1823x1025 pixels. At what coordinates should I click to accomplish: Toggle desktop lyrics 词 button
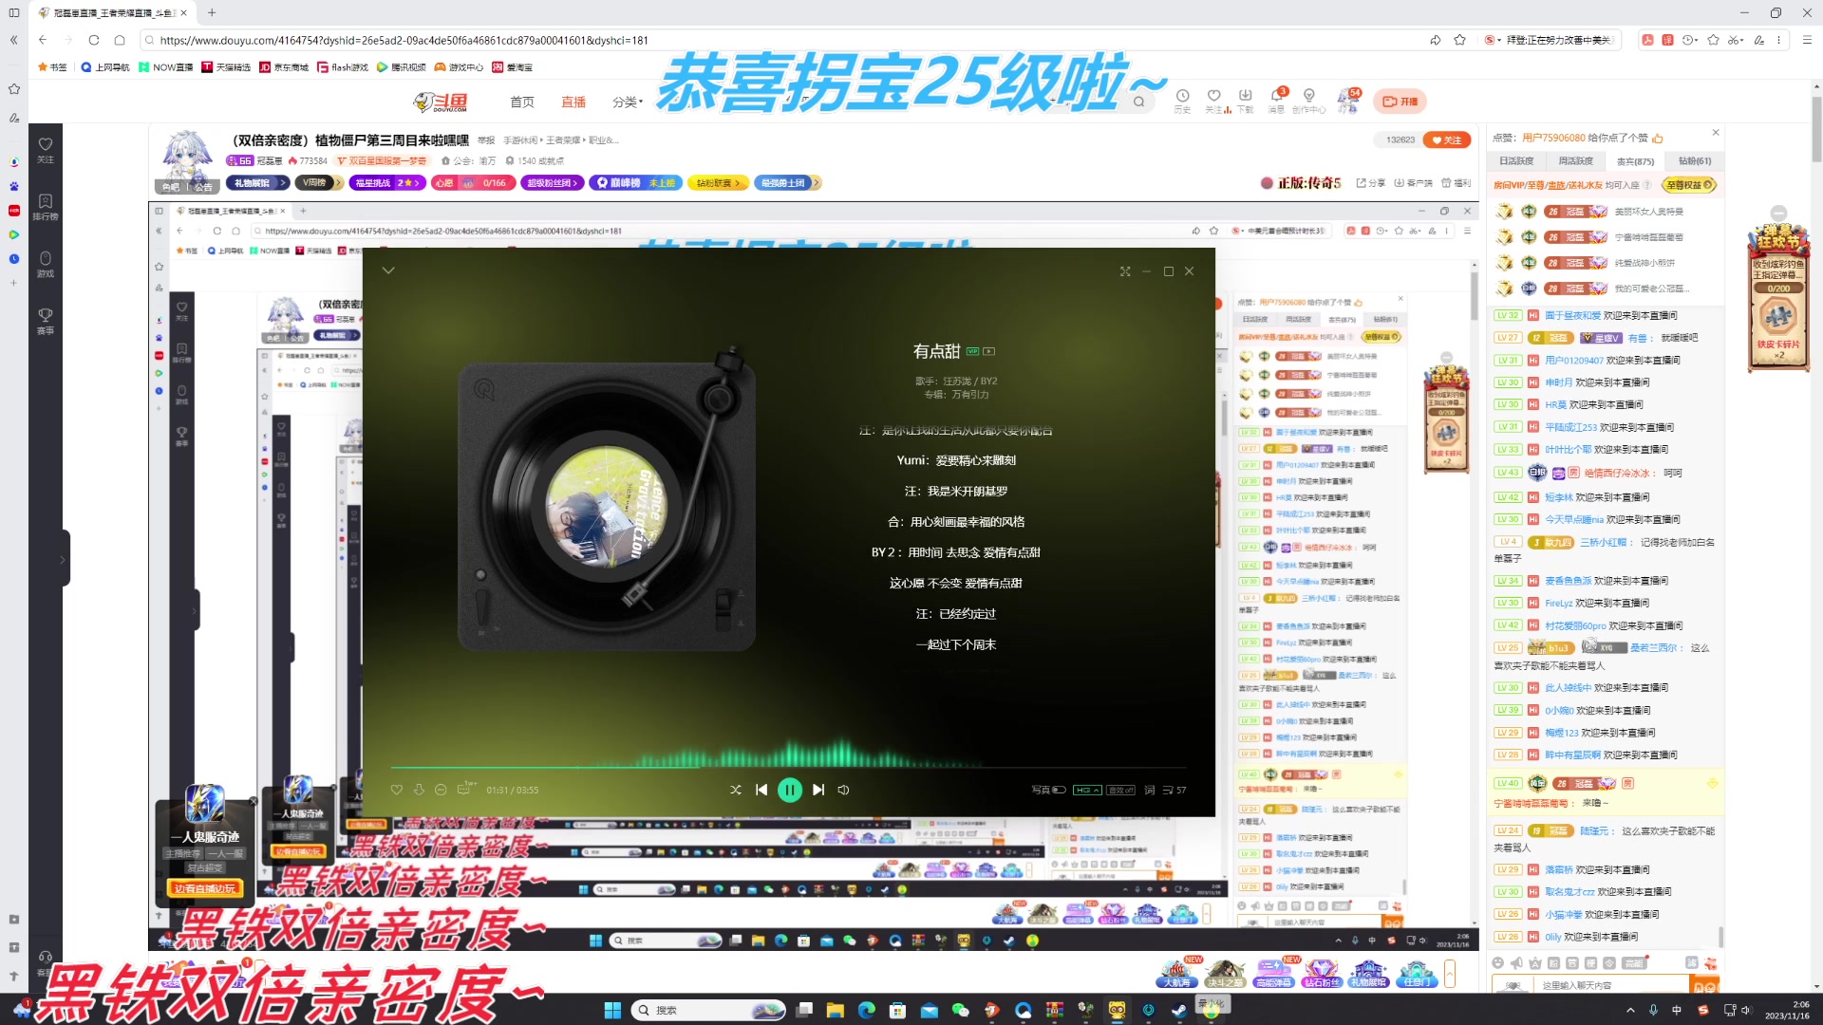[1150, 790]
